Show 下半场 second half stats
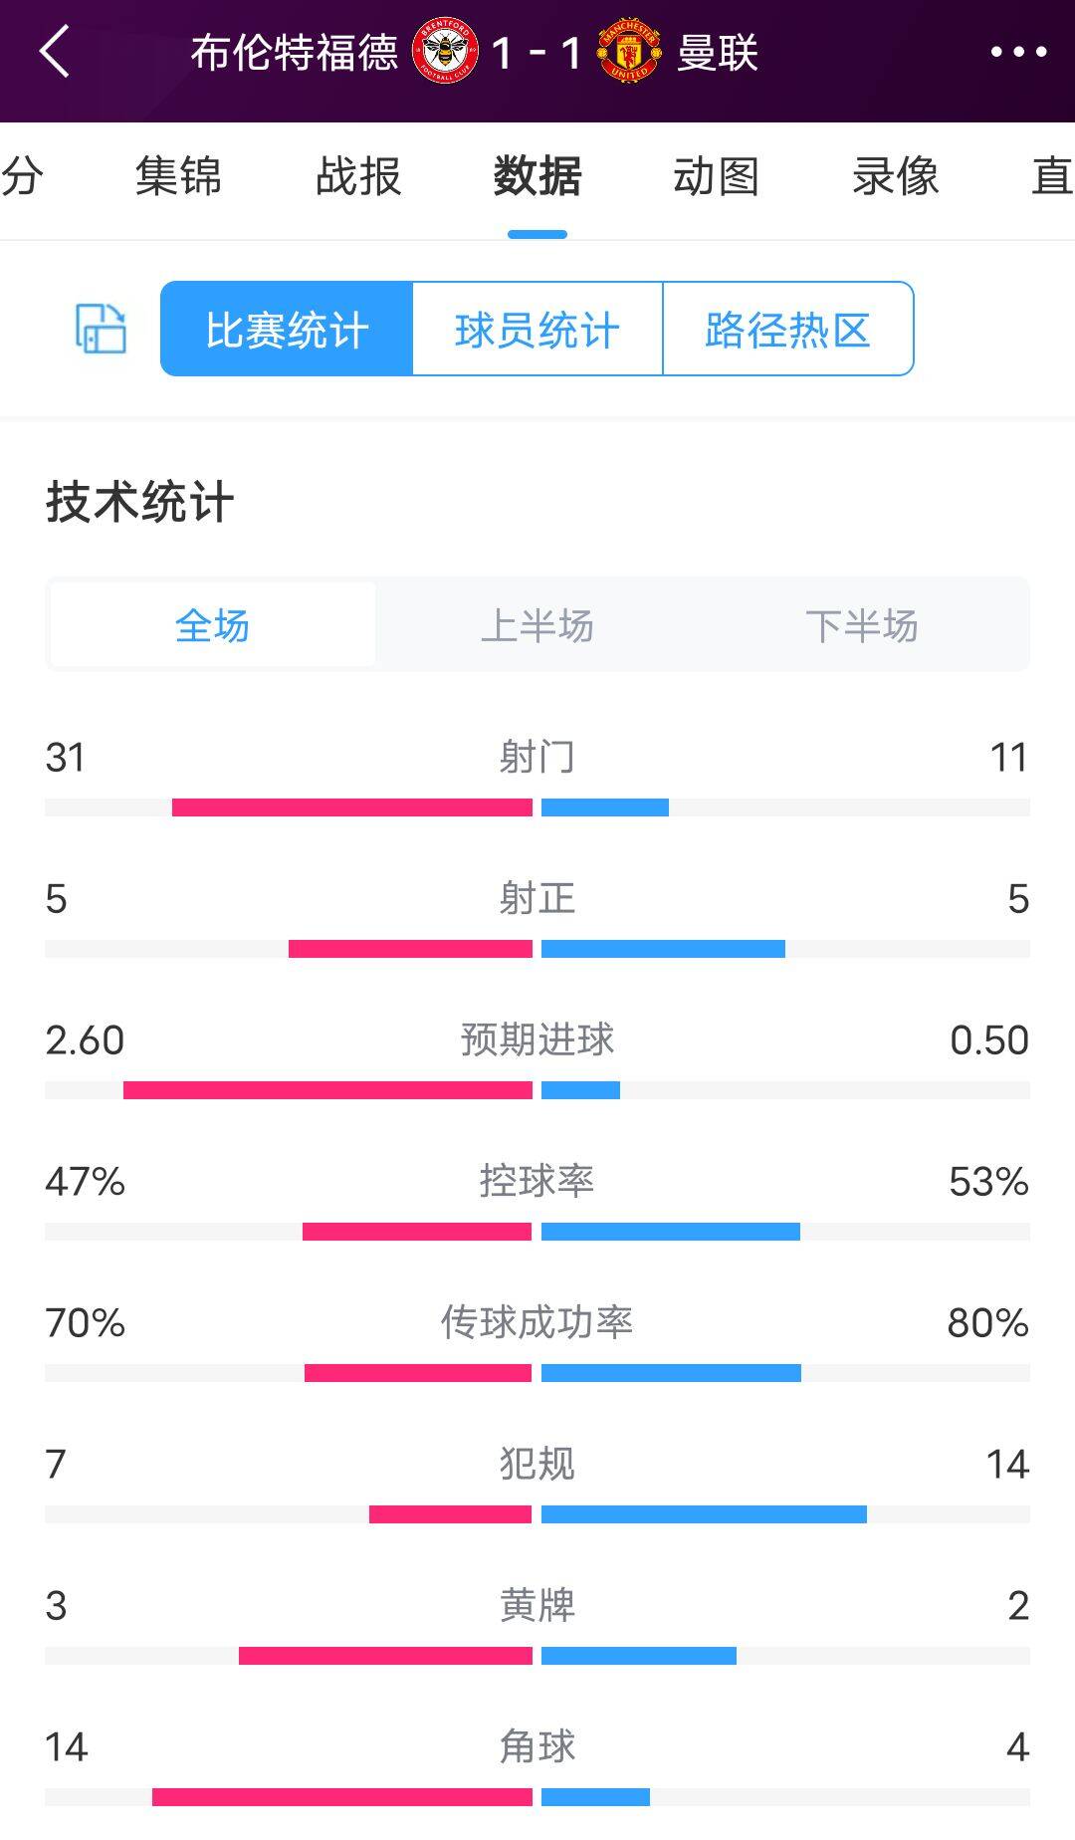 coord(862,625)
